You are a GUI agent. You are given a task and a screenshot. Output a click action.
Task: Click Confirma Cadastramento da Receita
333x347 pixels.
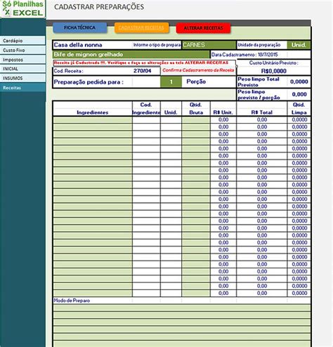point(198,70)
